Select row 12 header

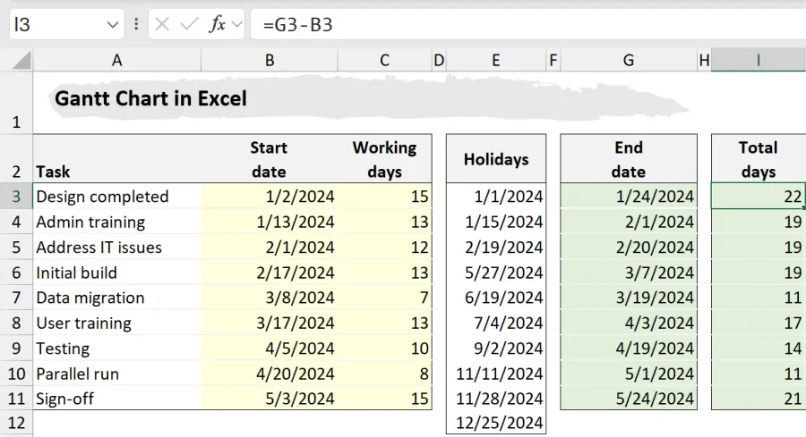[16, 423]
